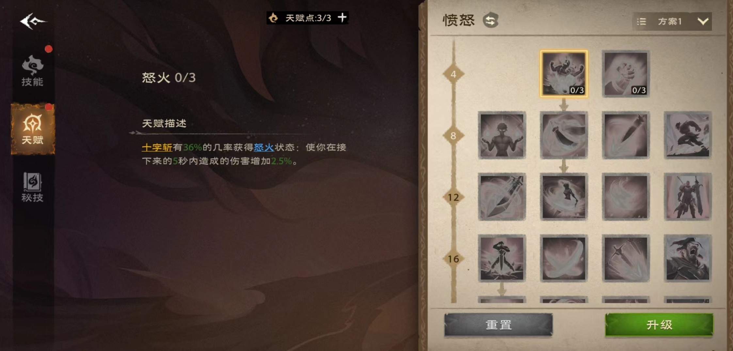Select the shouting warrior talent at tier 16
This screenshot has width=733, height=351.
(x=688, y=258)
